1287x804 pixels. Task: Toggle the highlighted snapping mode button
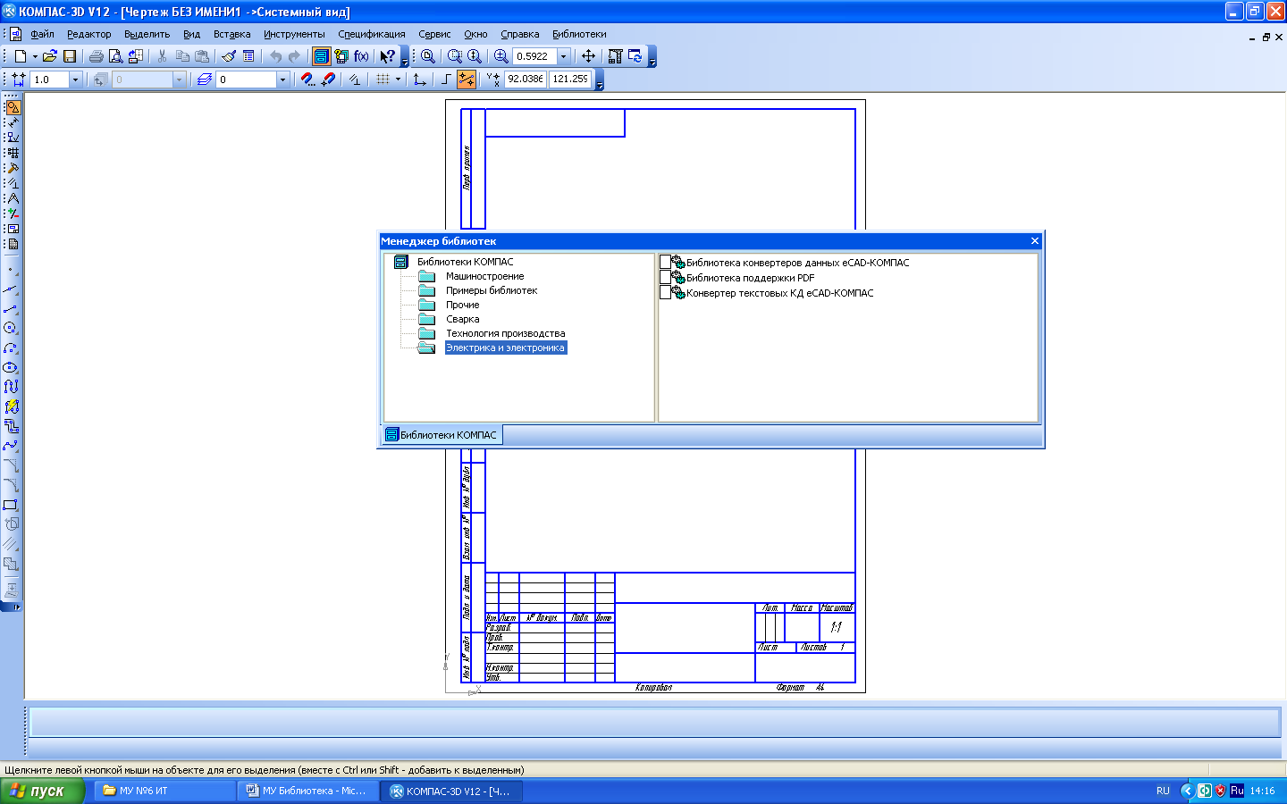tap(467, 80)
